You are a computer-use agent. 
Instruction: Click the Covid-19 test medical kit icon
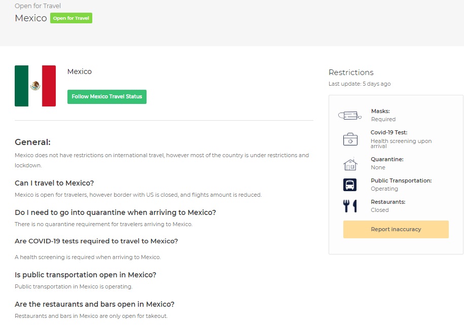point(350,139)
